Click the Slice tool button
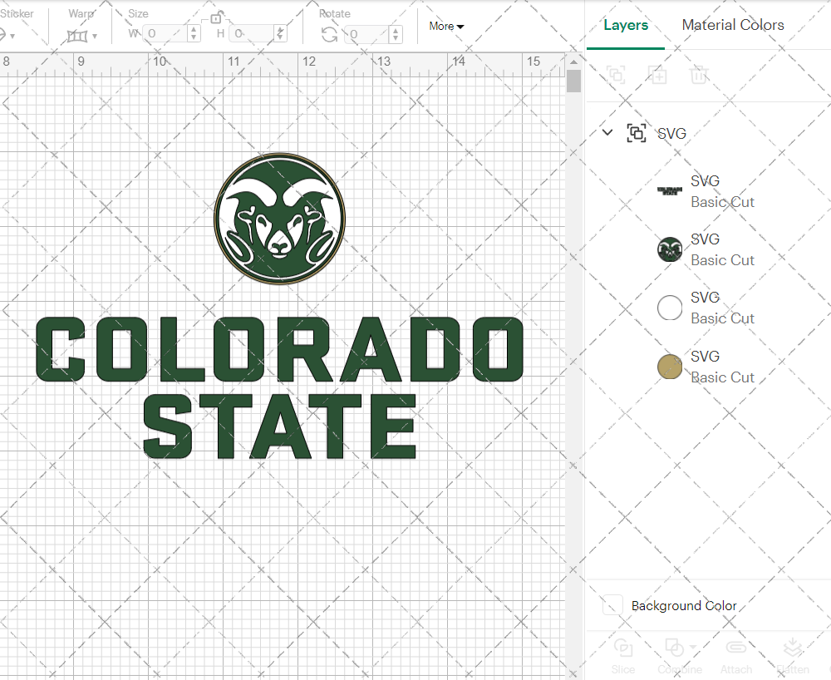The height and width of the screenshot is (680, 831). click(x=622, y=657)
